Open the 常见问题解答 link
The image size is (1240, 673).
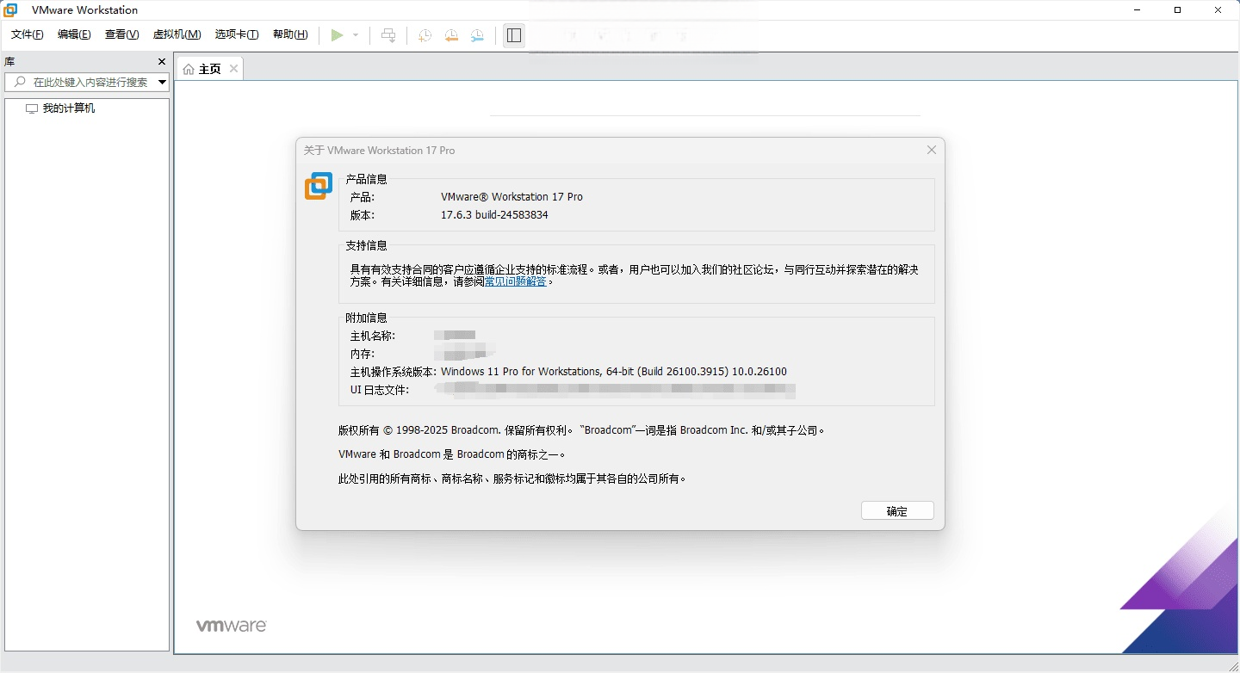(x=515, y=281)
